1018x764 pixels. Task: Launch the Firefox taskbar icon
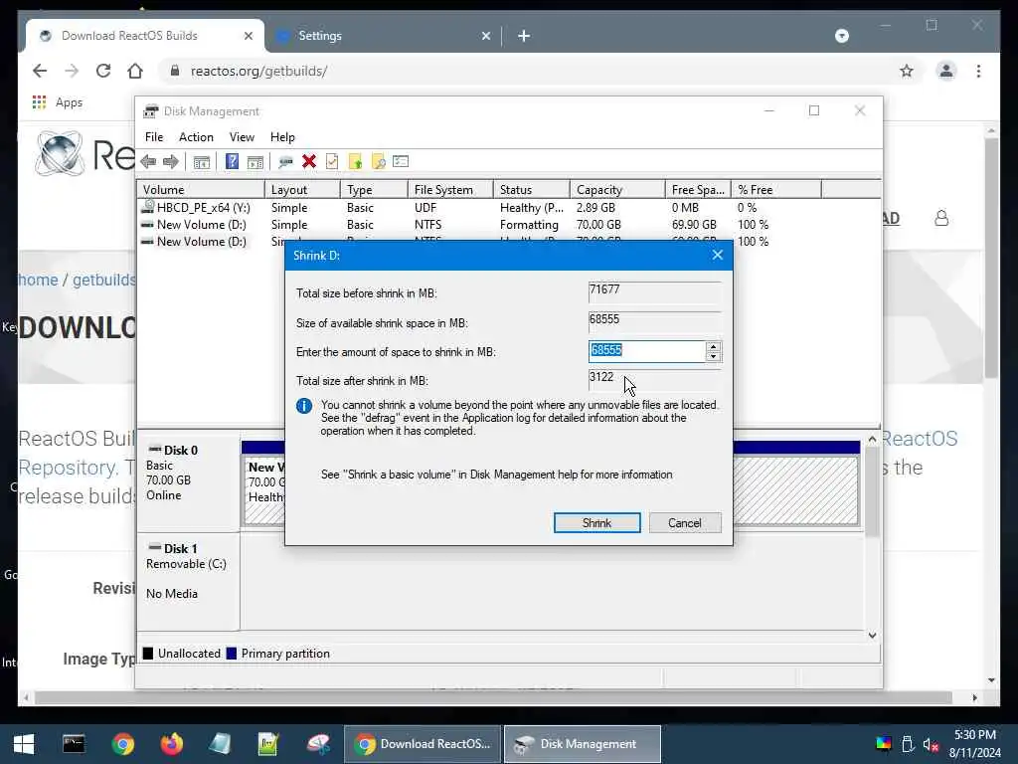pyautogui.click(x=171, y=744)
